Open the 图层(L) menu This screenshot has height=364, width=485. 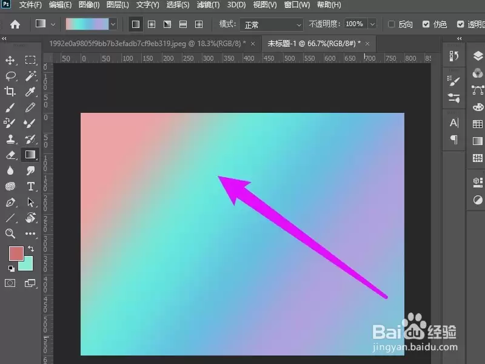pos(118,5)
